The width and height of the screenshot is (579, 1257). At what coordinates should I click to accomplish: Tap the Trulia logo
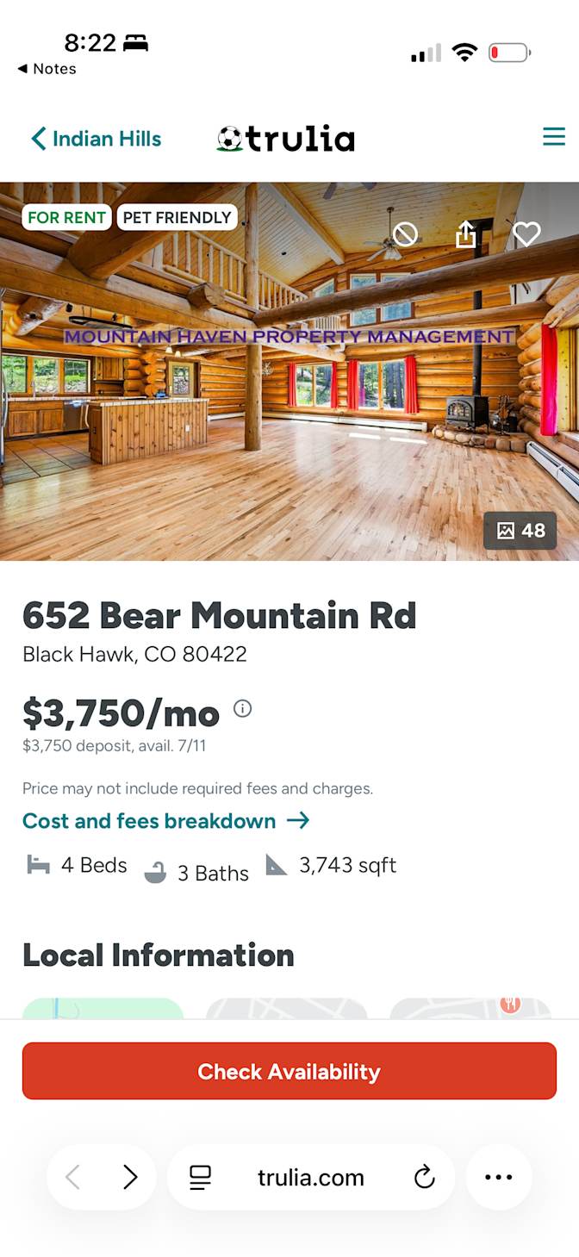point(286,138)
